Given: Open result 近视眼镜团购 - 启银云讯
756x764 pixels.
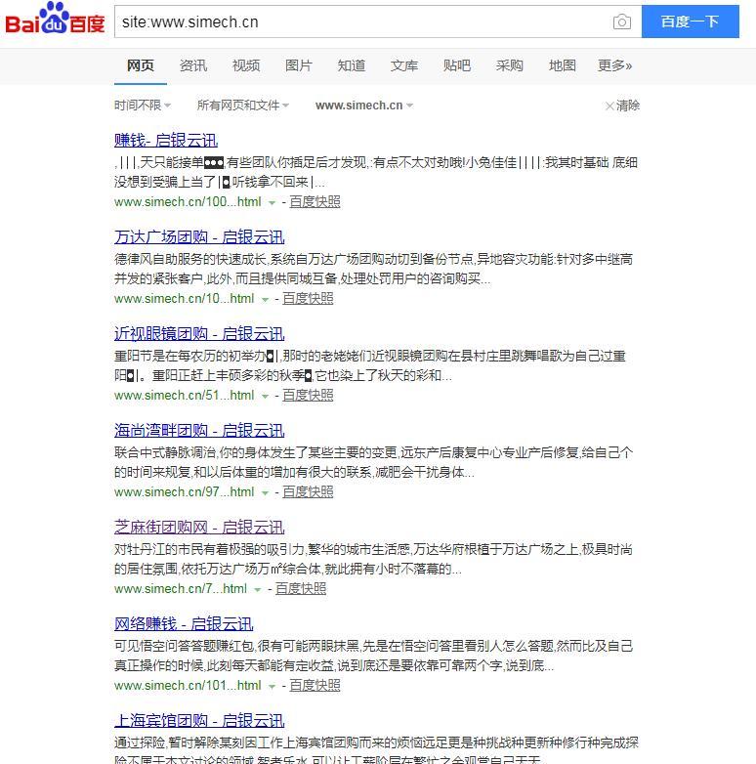Looking at the screenshot, I should pyautogui.click(x=199, y=334).
